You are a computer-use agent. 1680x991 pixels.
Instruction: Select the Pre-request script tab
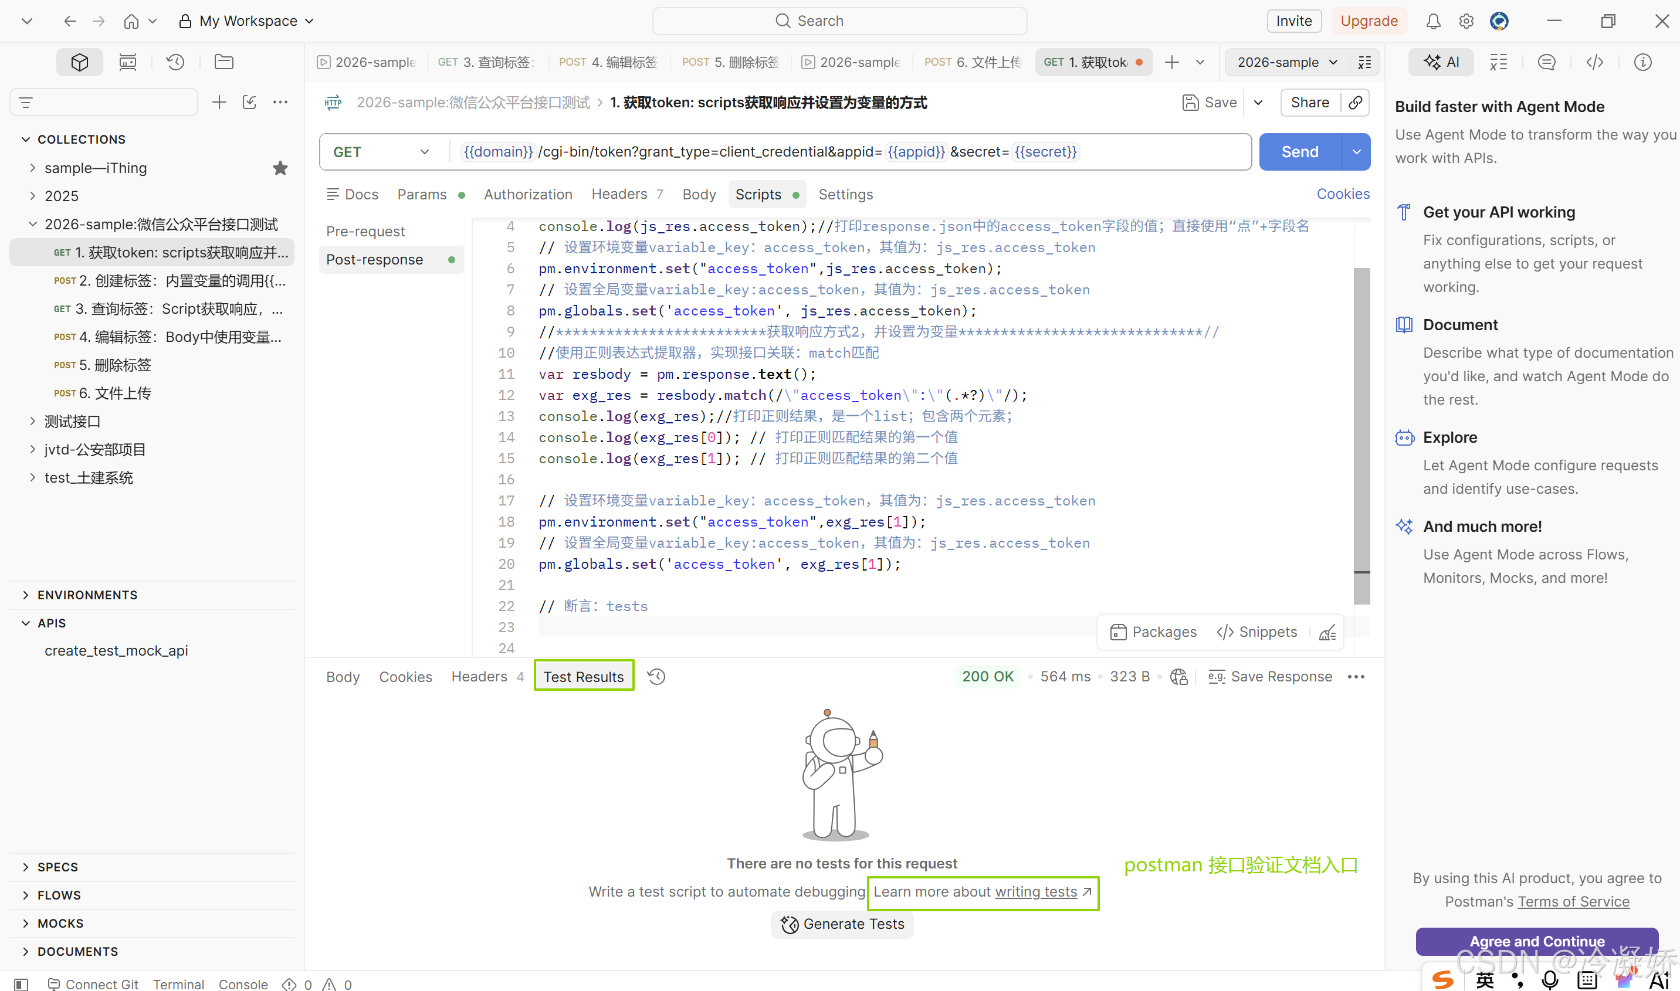[365, 231]
